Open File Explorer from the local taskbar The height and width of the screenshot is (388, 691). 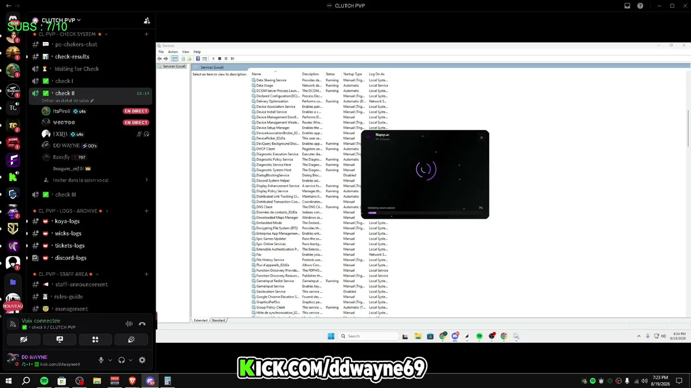point(97,381)
